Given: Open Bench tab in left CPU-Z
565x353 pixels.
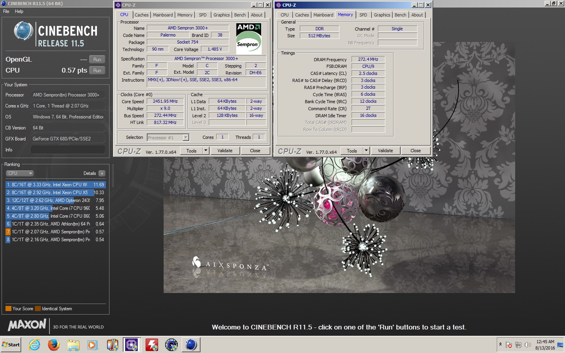Looking at the screenshot, I should 240,15.
